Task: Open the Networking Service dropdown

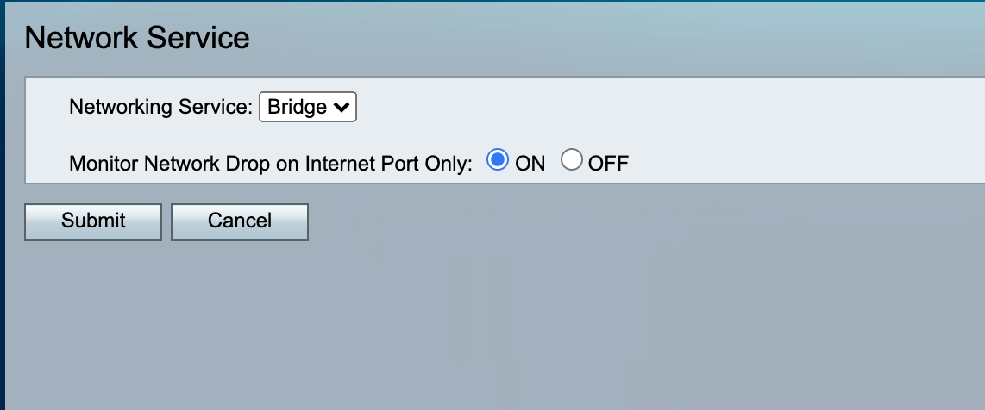Action: (308, 107)
